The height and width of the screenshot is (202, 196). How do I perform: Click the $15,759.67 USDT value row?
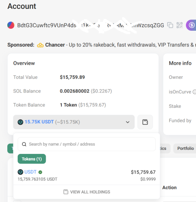(x=86, y=175)
